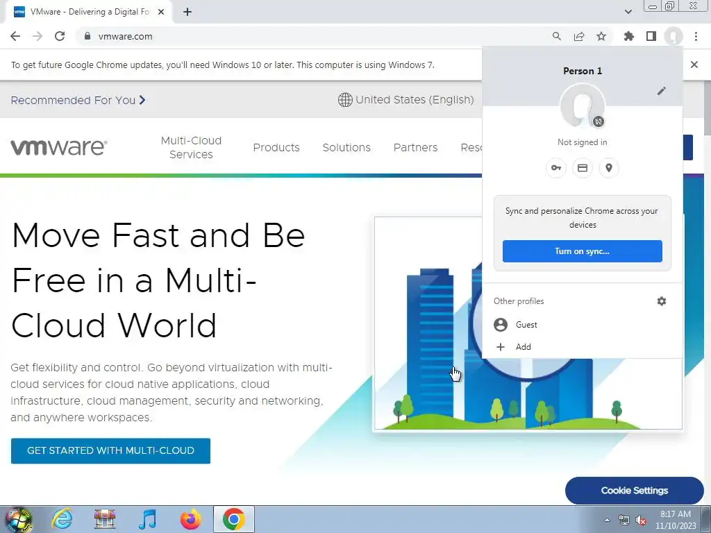The height and width of the screenshot is (533, 711).
Task: Click the 'Not signed in' text
Action: click(583, 142)
